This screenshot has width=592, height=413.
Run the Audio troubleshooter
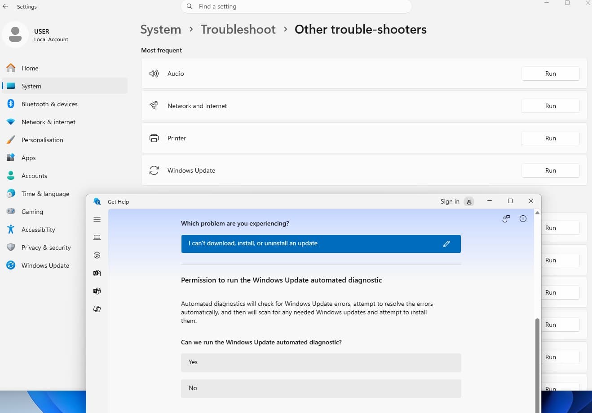click(x=550, y=74)
